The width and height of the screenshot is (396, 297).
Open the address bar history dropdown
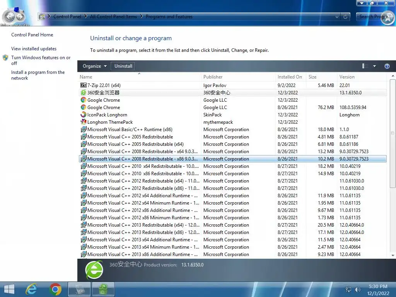(x=337, y=17)
